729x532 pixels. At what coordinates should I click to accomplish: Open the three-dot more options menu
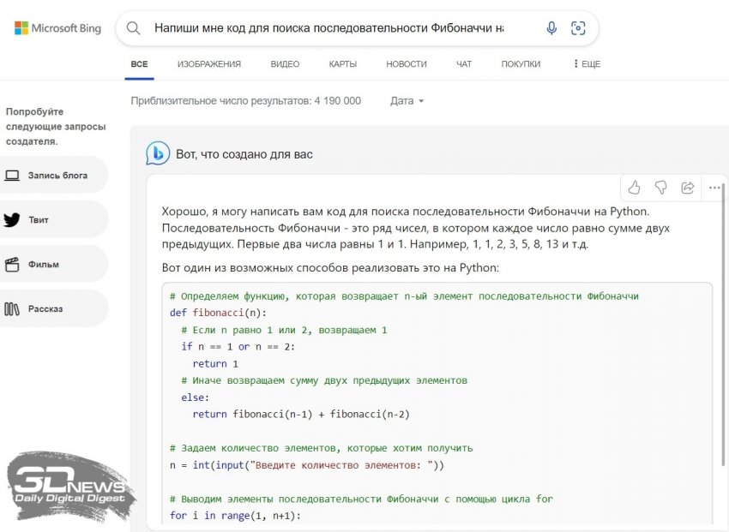click(714, 188)
